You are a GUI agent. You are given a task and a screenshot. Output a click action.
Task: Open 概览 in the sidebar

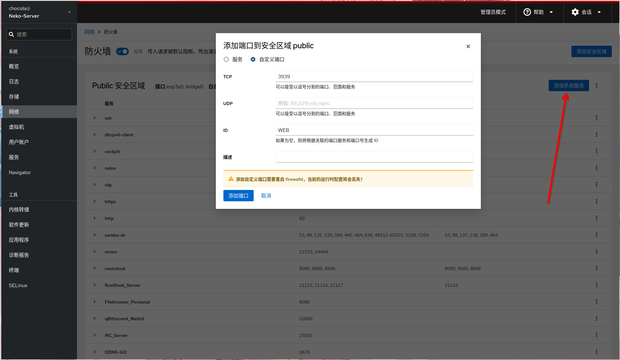point(39,66)
